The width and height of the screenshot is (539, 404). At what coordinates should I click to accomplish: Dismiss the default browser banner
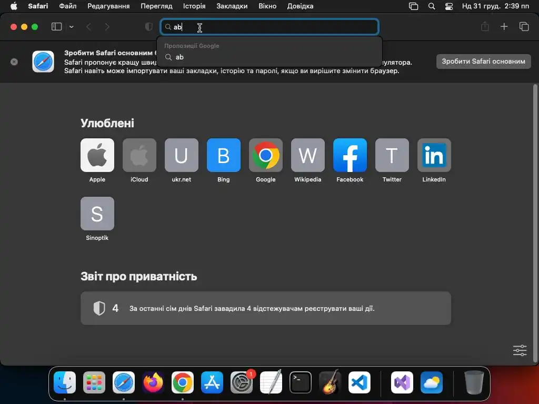point(14,62)
